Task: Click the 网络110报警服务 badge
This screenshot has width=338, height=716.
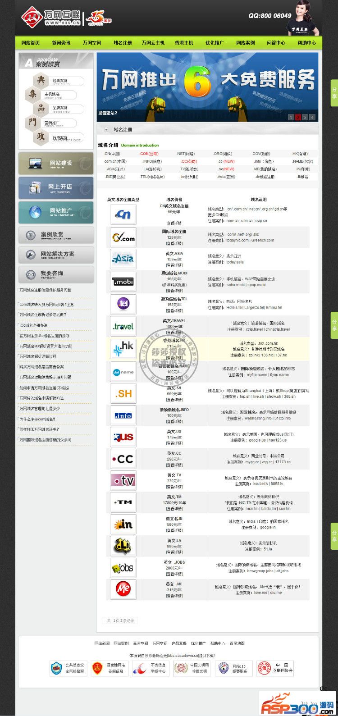Action: pos(234,668)
